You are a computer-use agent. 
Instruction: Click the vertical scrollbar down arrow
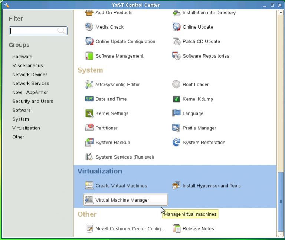click(x=281, y=234)
